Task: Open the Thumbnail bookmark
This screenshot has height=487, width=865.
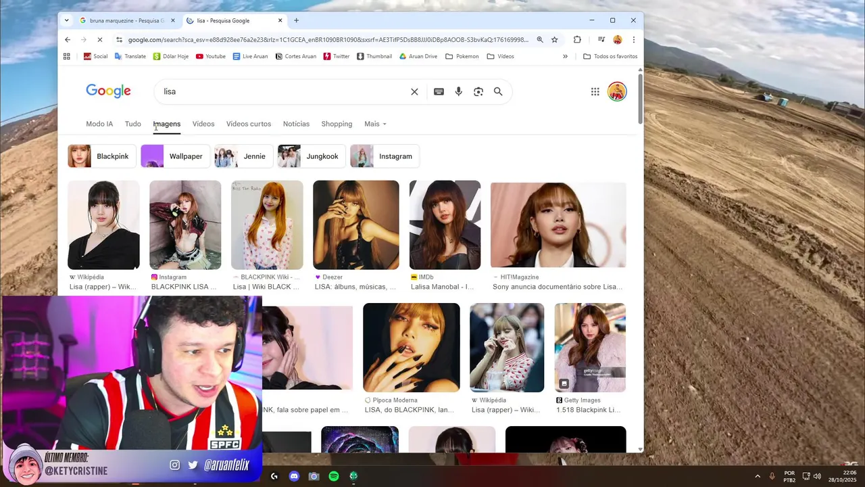Action: 374,57
